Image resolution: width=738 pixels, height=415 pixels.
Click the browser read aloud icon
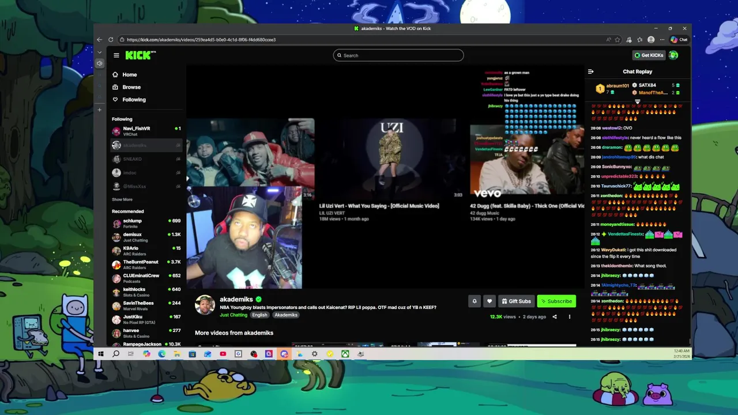click(x=608, y=40)
